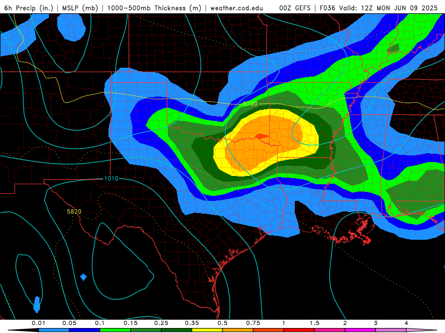The width and height of the screenshot is (445, 333).
Task: Click the 0.5 legend value
Action: point(222,323)
